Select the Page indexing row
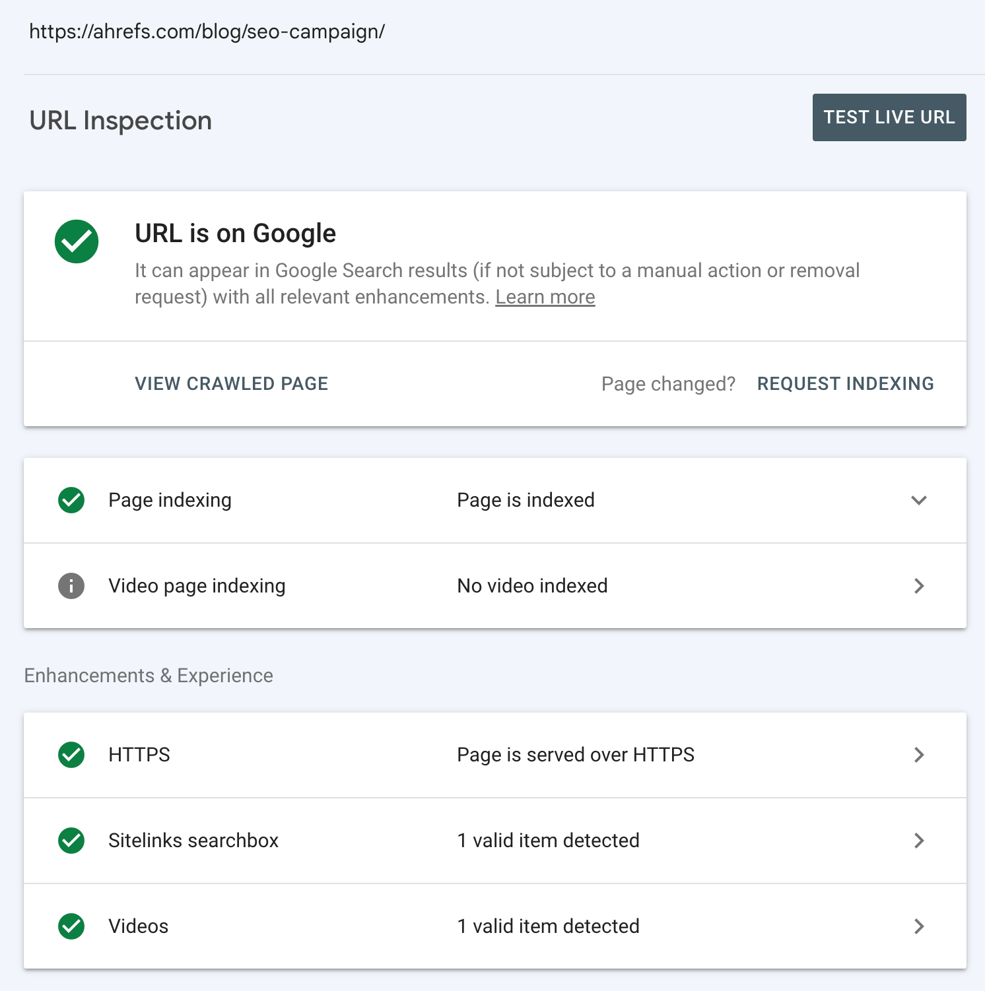Viewport: 985px width, 991px height. coord(170,500)
